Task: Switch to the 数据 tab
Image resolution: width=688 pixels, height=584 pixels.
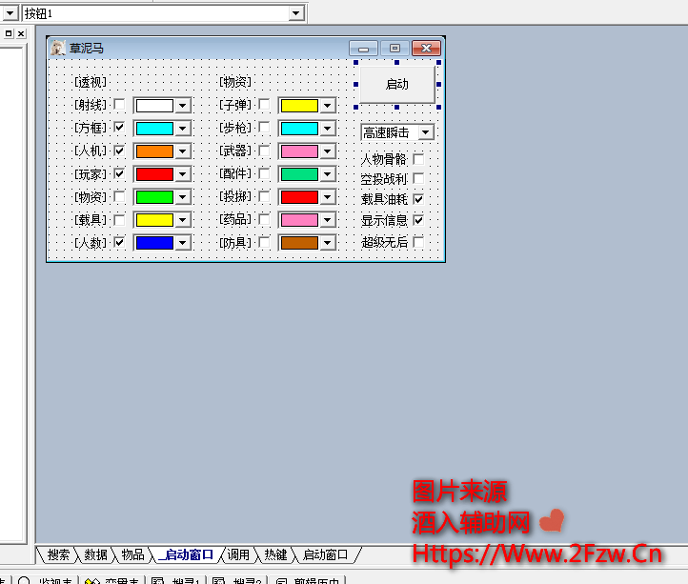Action: pyautogui.click(x=95, y=554)
